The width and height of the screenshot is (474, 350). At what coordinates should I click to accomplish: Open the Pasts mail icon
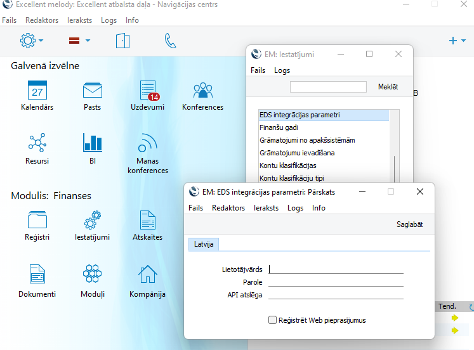(x=93, y=90)
